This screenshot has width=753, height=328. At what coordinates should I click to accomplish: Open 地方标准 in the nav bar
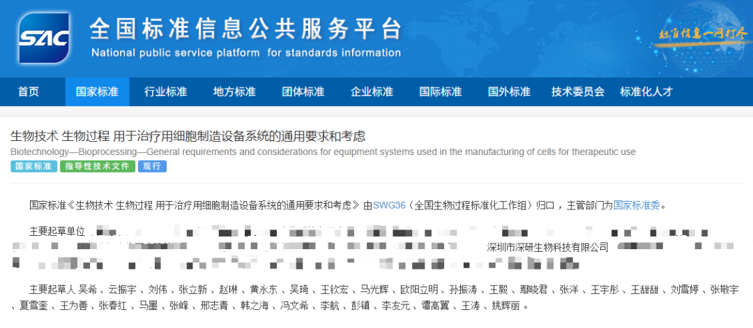pyautogui.click(x=234, y=92)
